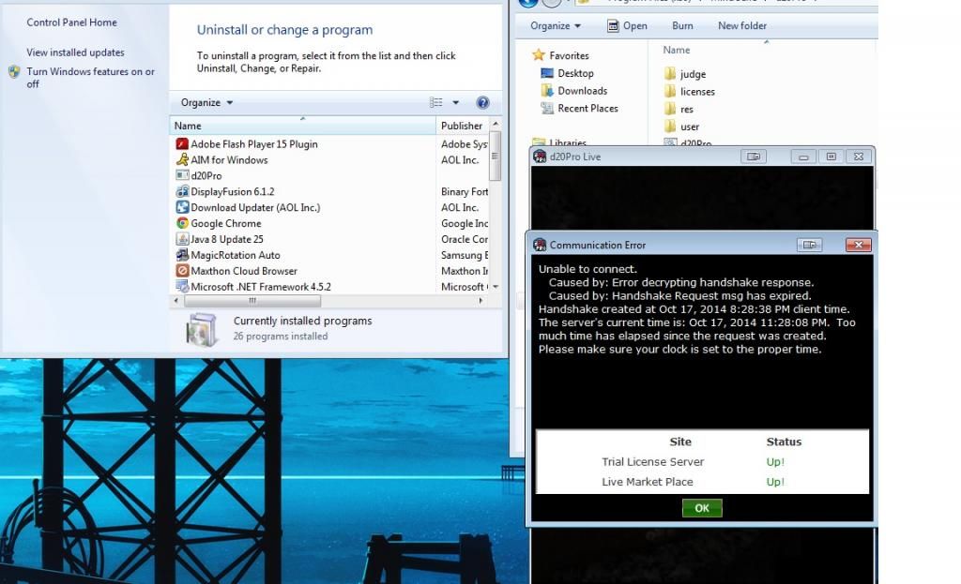Maximize the d20Pro Live window
Viewport: 961px width, 584px height.
tap(831, 157)
